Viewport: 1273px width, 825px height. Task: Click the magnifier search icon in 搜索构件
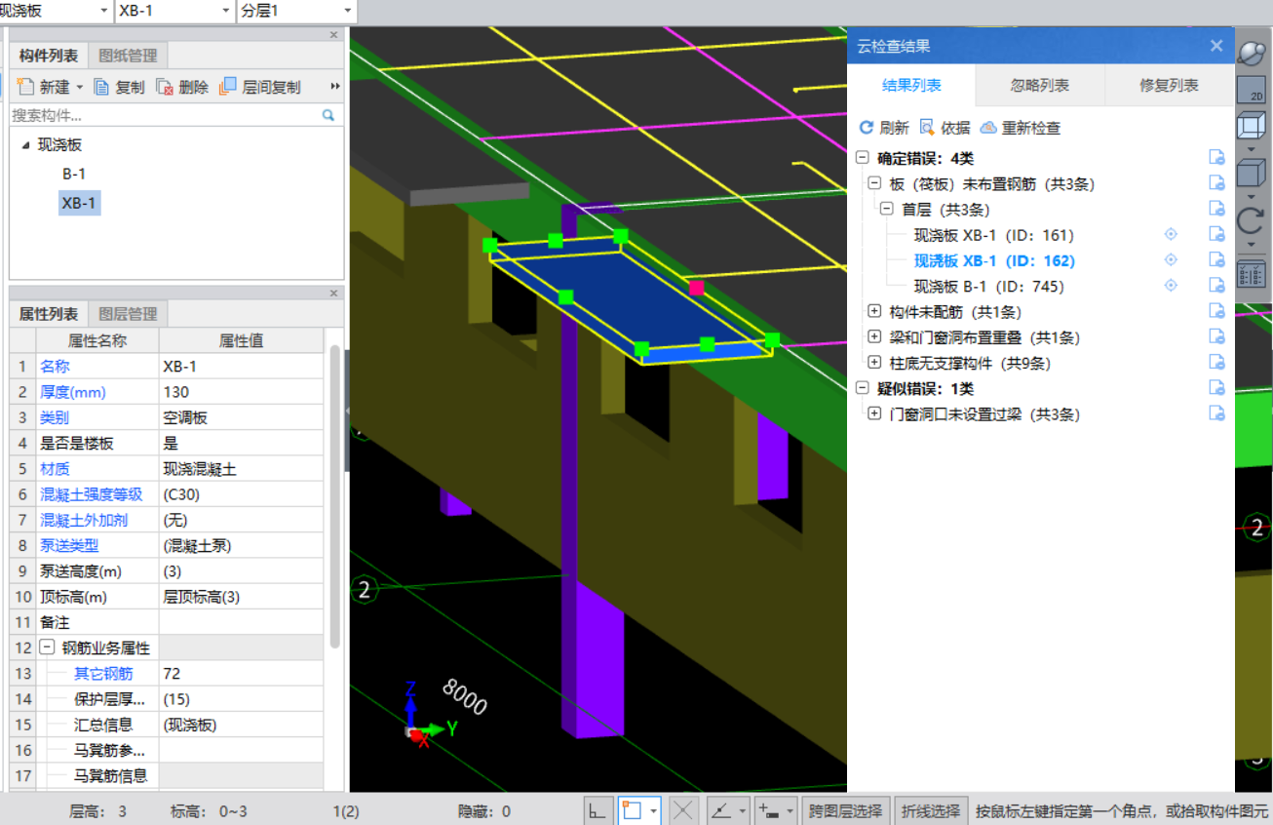[x=328, y=115]
